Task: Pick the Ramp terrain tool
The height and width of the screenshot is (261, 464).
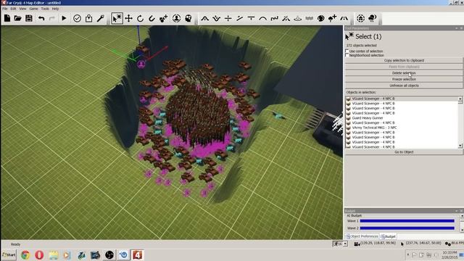Action: click(x=239, y=18)
